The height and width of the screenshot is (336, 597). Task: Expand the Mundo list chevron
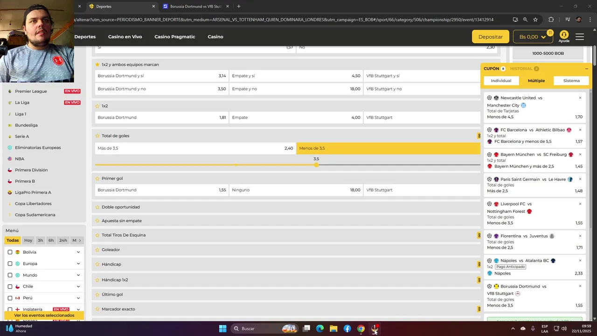78,275
